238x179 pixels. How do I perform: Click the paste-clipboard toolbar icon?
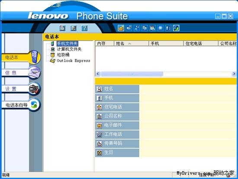coord(152,28)
